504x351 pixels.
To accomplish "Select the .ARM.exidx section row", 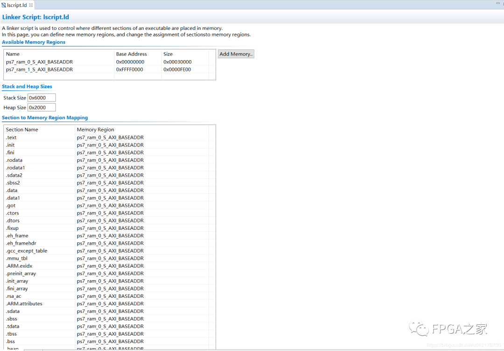I will pyautogui.click(x=19, y=266).
